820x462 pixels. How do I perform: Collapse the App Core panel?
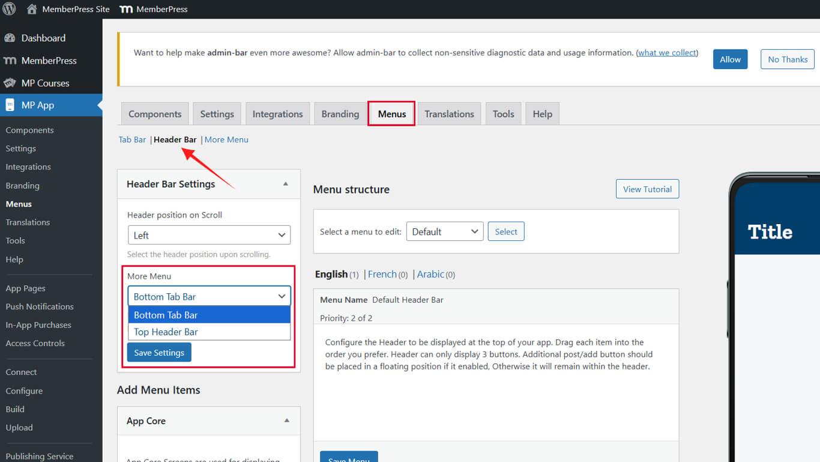[x=286, y=421]
